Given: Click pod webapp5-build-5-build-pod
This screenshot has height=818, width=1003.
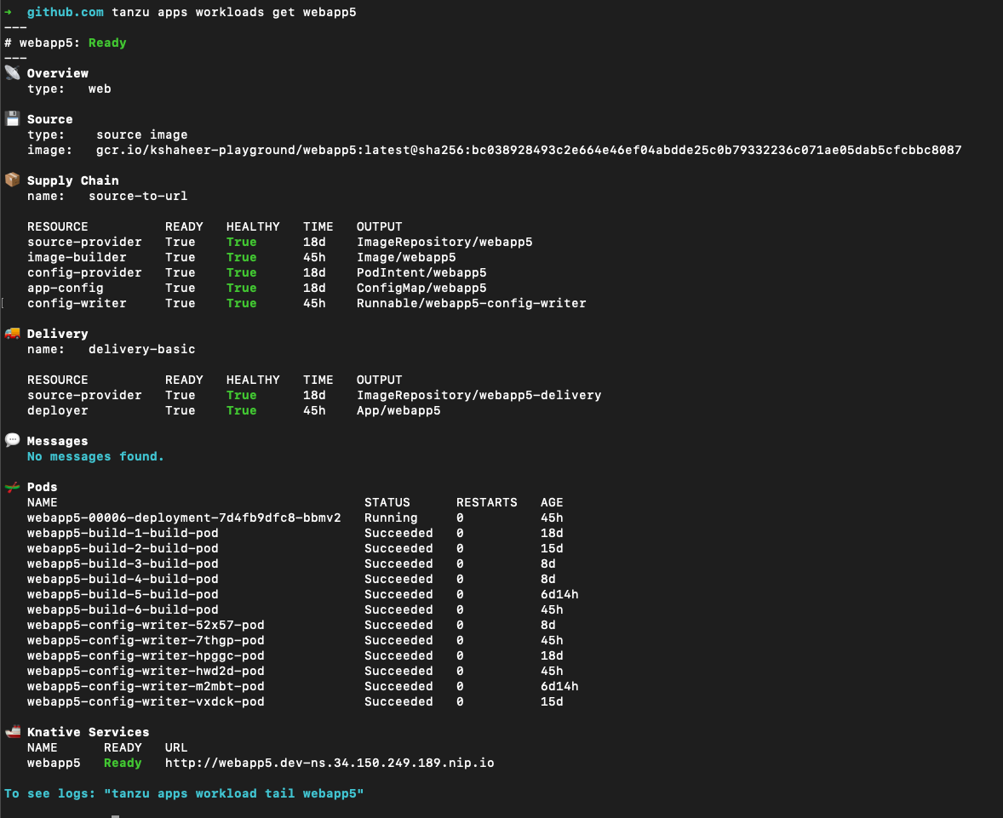Looking at the screenshot, I should tap(123, 595).
